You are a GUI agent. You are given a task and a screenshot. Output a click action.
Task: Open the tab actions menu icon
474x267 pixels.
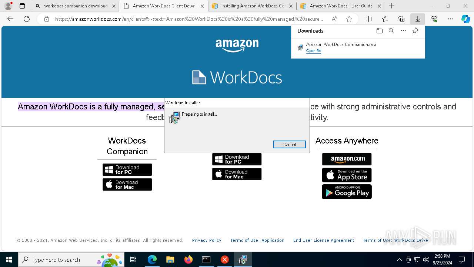pos(22,6)
